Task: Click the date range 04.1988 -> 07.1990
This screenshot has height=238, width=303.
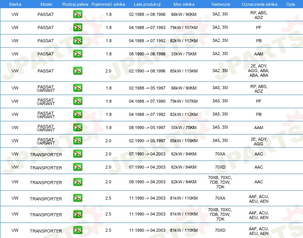Action: 147,101
